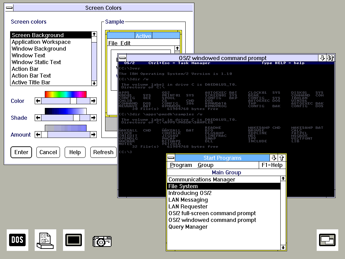Select Window Background in the list
Viewport: 345px width, 259px height.
pos(51,49)
